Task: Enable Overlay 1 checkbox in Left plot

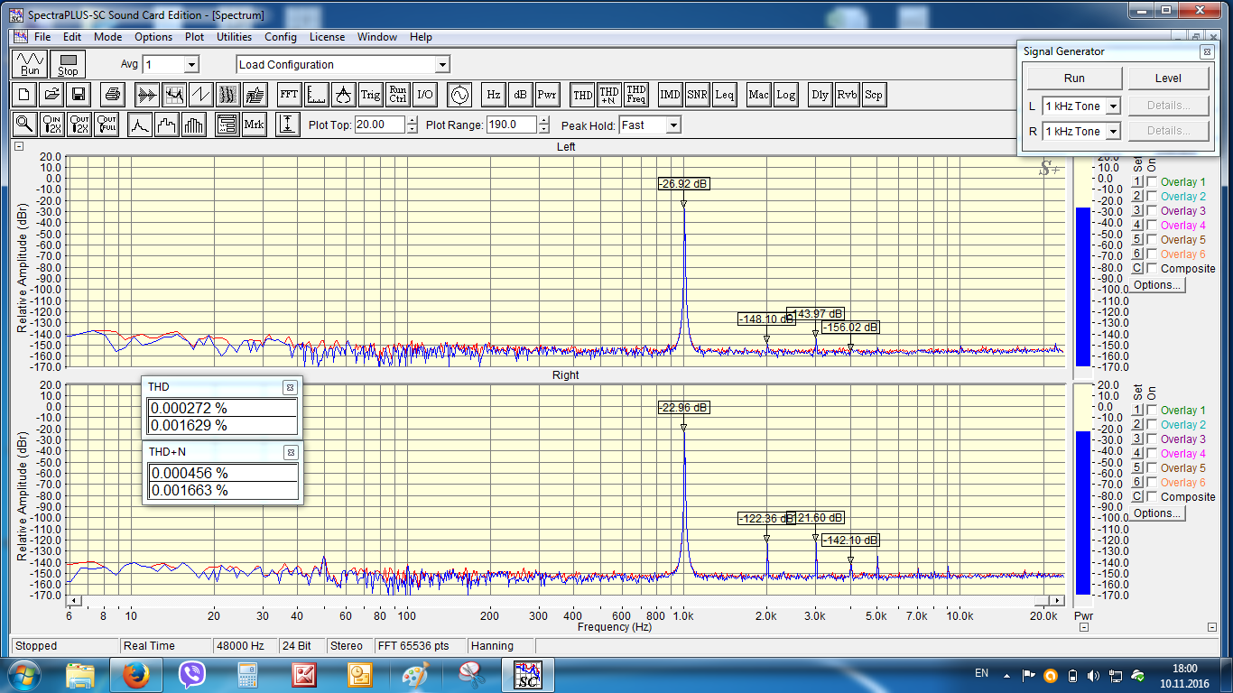Action: pos(1152,182)
